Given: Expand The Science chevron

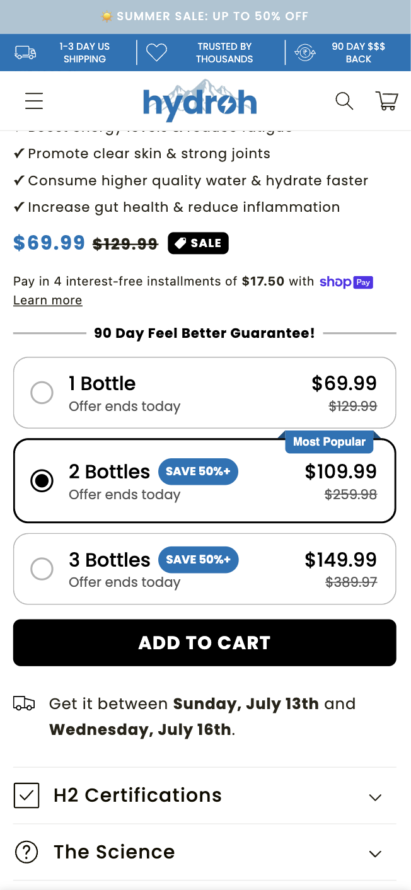Looking at the screenshot, I should [x=375, y=854].
